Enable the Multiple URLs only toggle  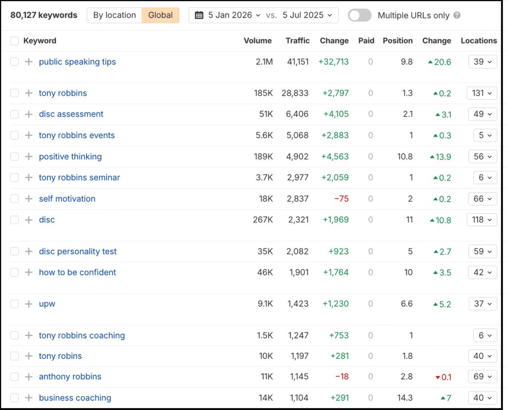359,15
